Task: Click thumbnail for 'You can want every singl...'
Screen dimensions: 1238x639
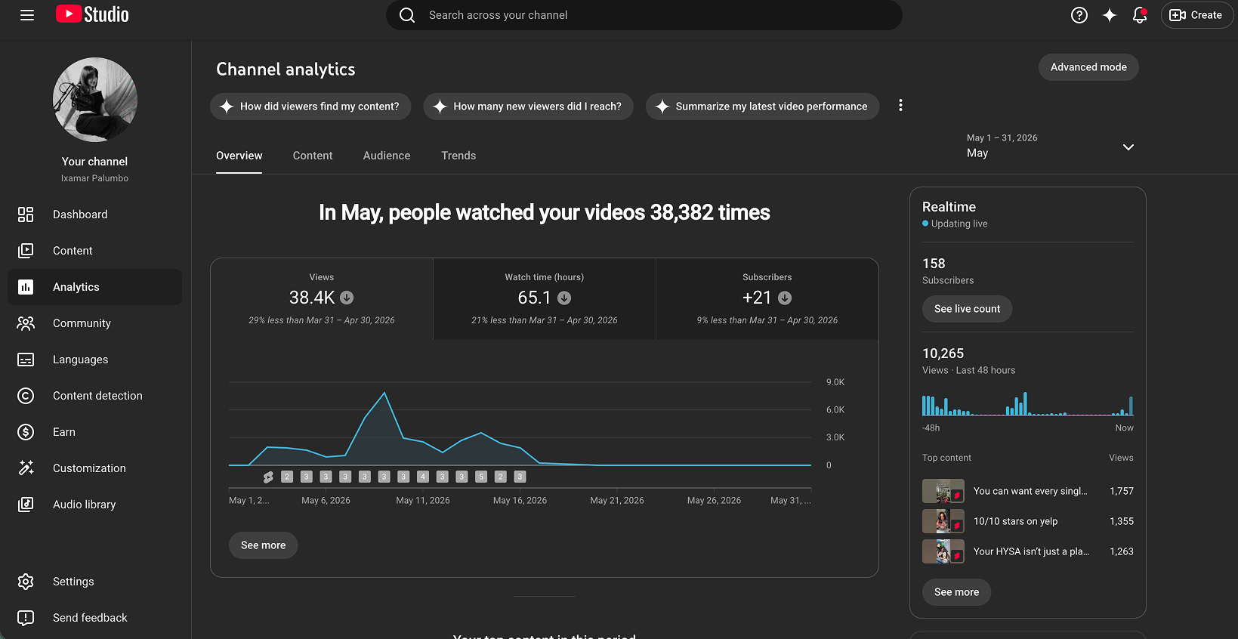Action: coord(943,491)
